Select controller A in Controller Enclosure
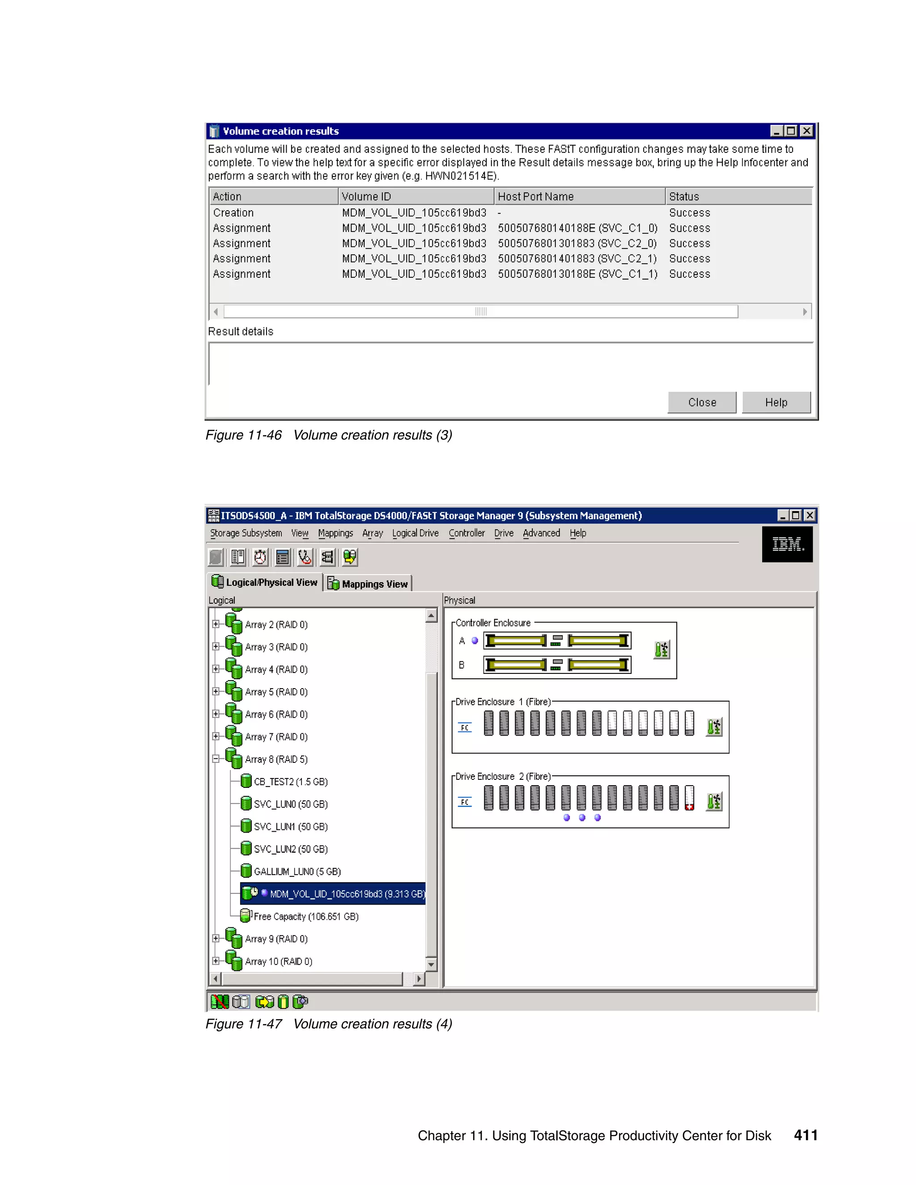The image size is (916, 1185). point(557,641)
